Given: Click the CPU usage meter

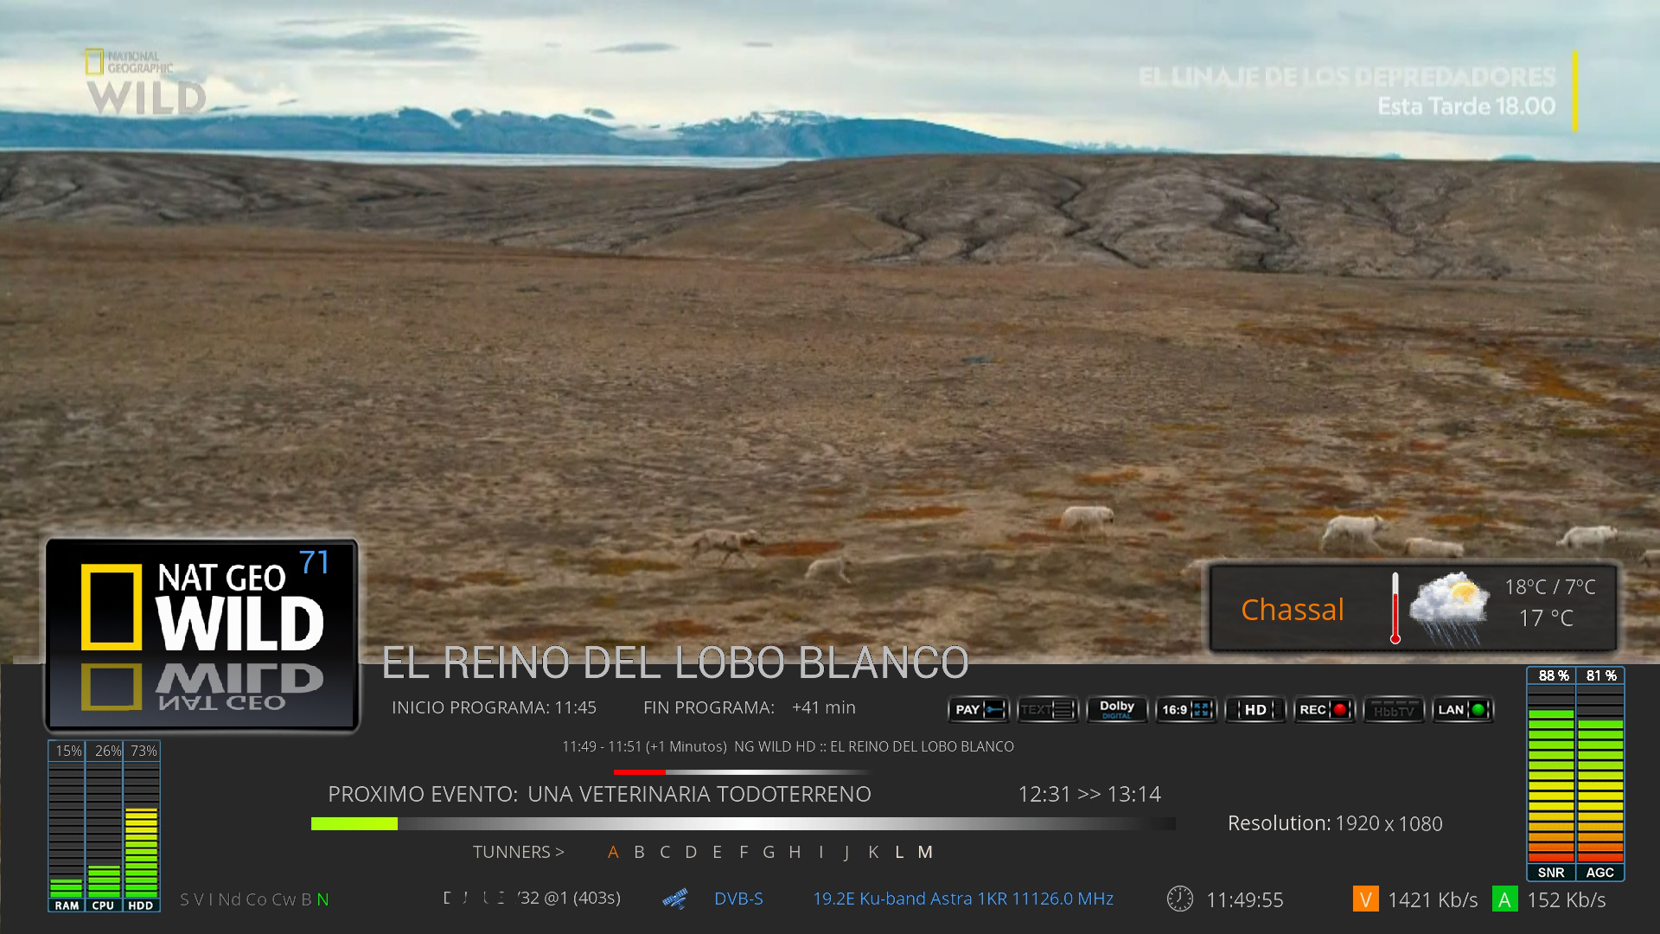Looking at the screenshot, I should tap(104, 826).
